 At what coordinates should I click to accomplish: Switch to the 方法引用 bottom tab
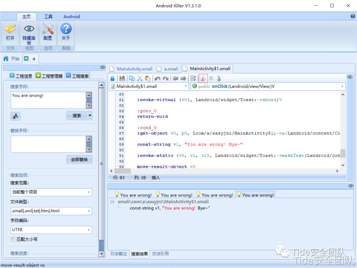click(160, 254)
